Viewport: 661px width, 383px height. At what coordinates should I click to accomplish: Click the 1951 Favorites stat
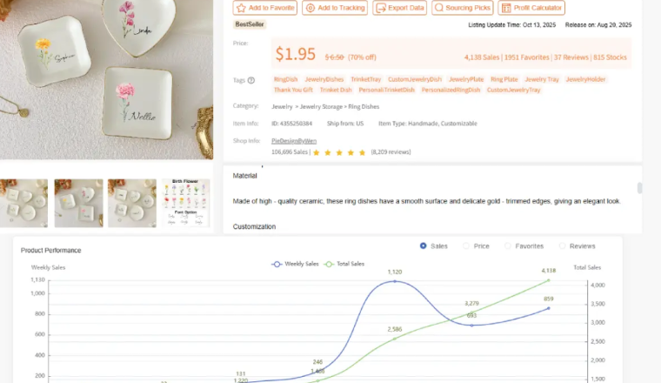(x=526, y=57)
